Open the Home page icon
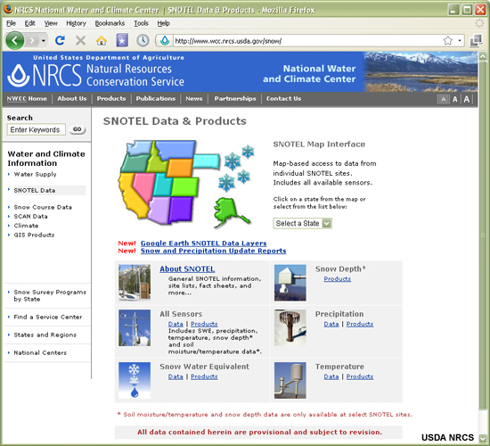The image size is (490, 446). 102,41
